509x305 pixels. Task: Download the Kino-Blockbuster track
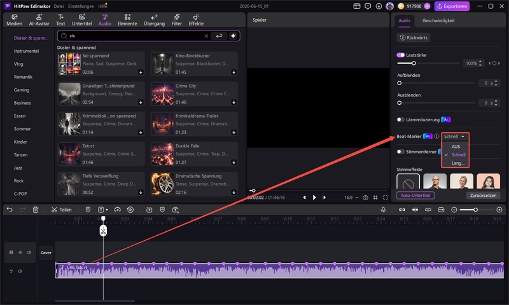[x=234, y=72]
